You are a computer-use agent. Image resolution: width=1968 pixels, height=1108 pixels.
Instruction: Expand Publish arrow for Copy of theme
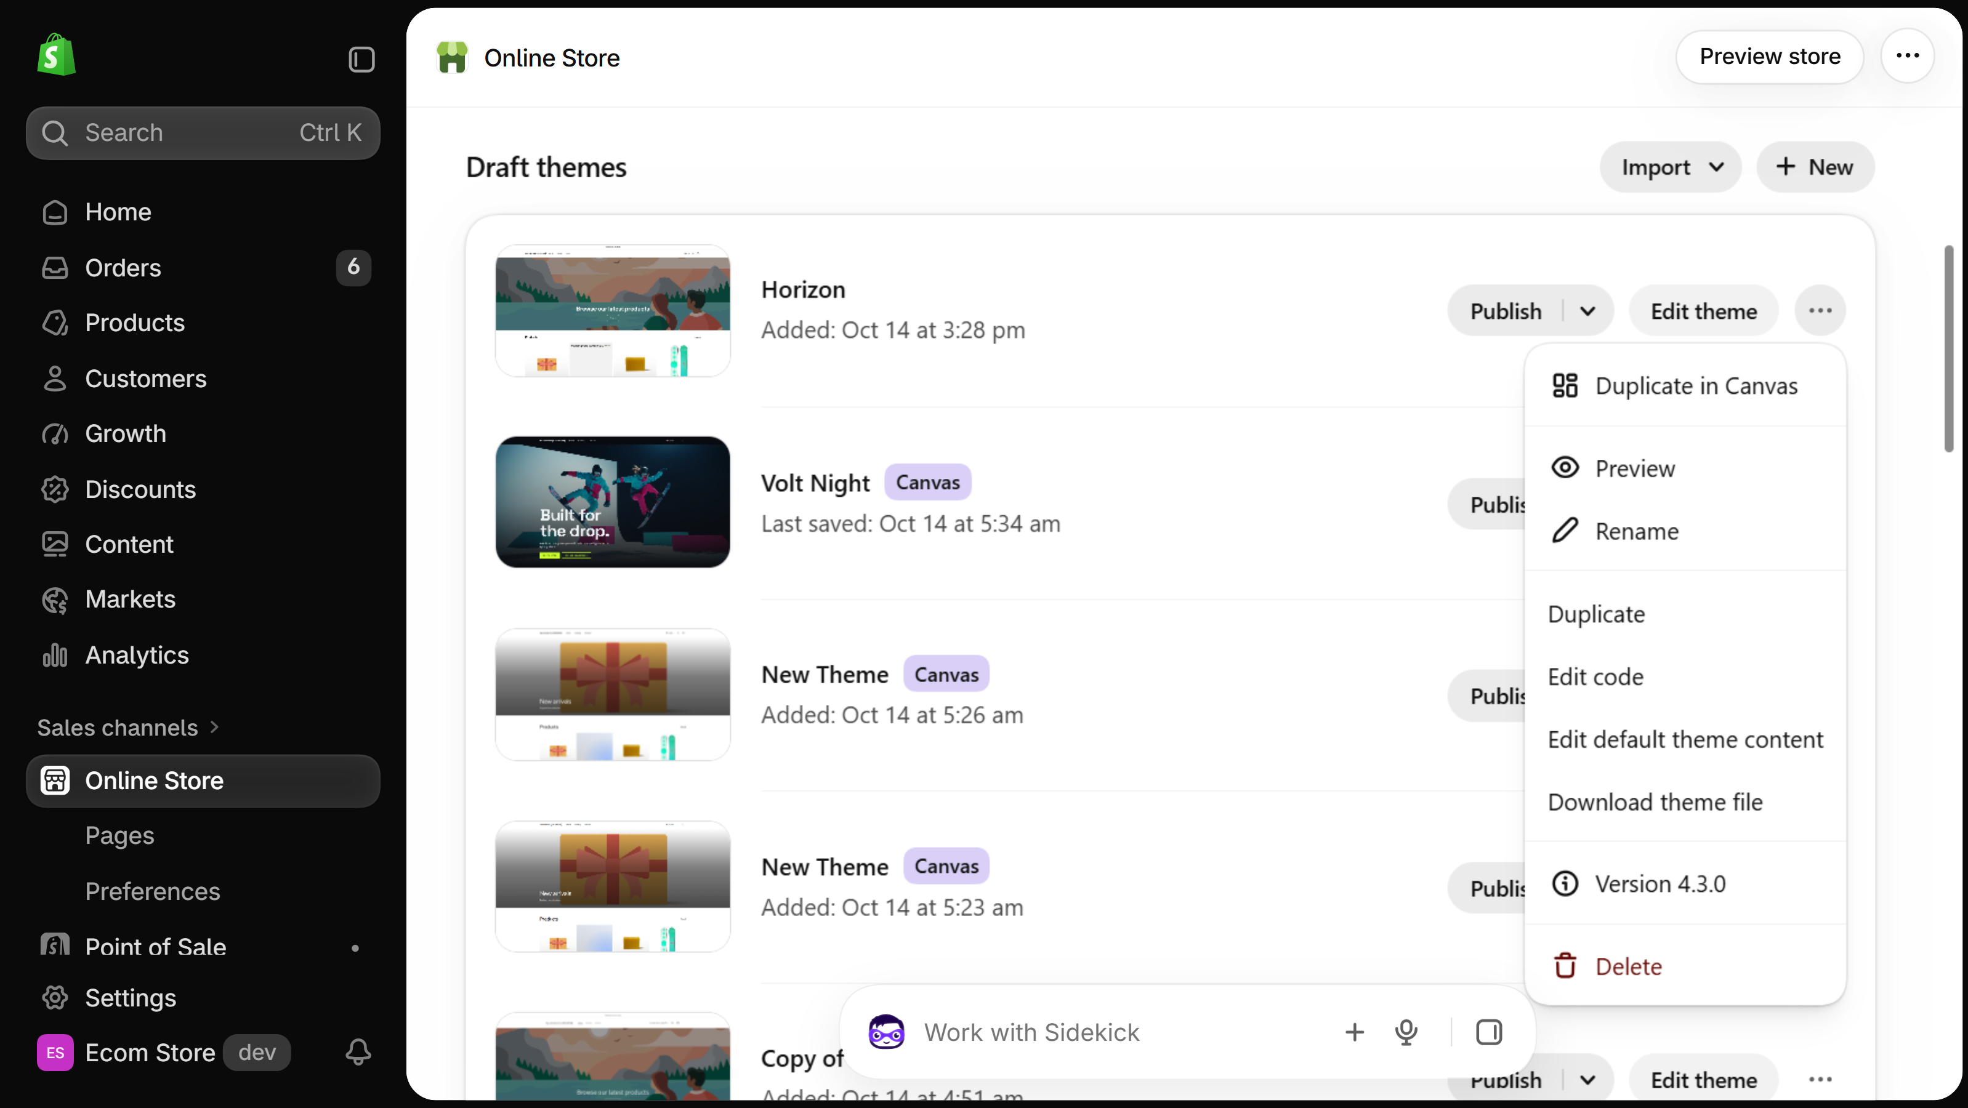[1587, 1080]
